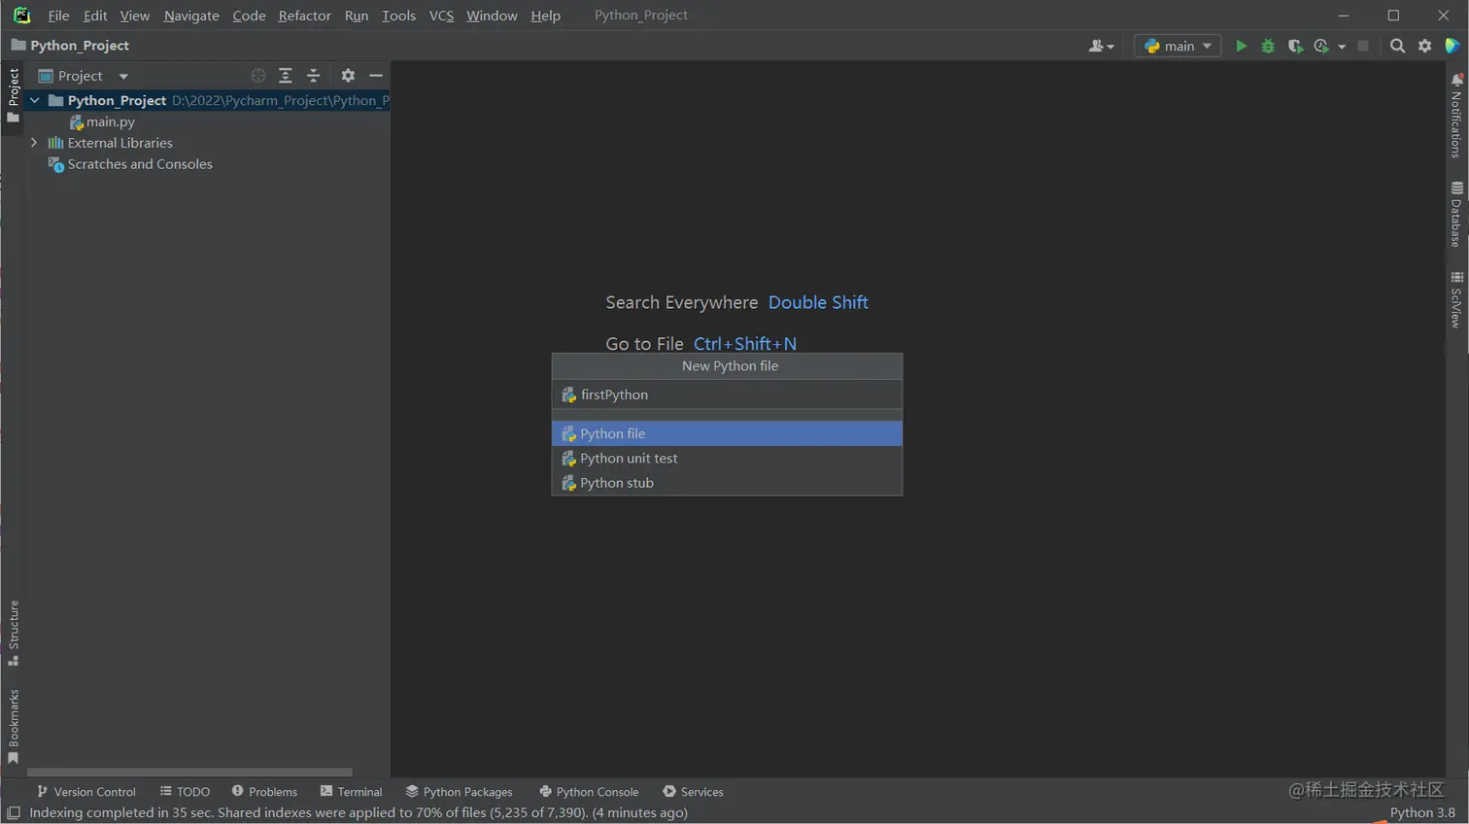Image resolution: width=1469 pixels, height=824 pixels.
Task: Click "Indexing completed in 35 sec" status message
Action: 359,813
